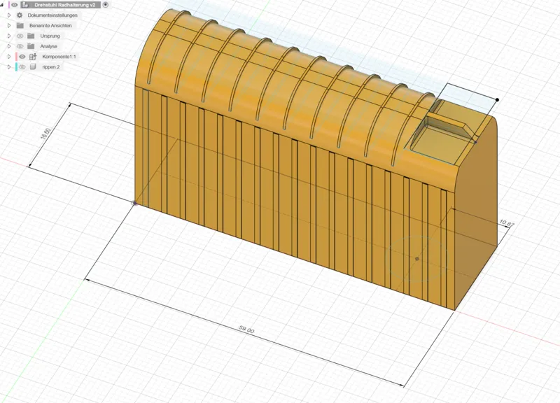Click the rippen:2 body icon
Image resolution: width=560 pixels, height=403 pixels.
point(33,66)
